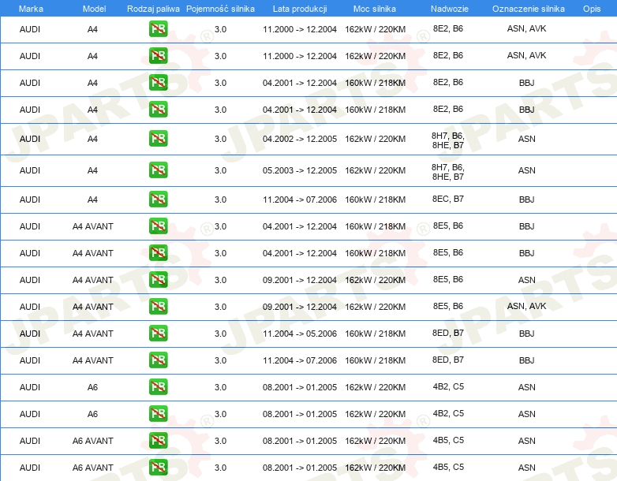Click A4 AVANT in the 11.2004 -> 05.2006 row
The height and width of the screenshot is (481, 617).
[x=93, y=334]
